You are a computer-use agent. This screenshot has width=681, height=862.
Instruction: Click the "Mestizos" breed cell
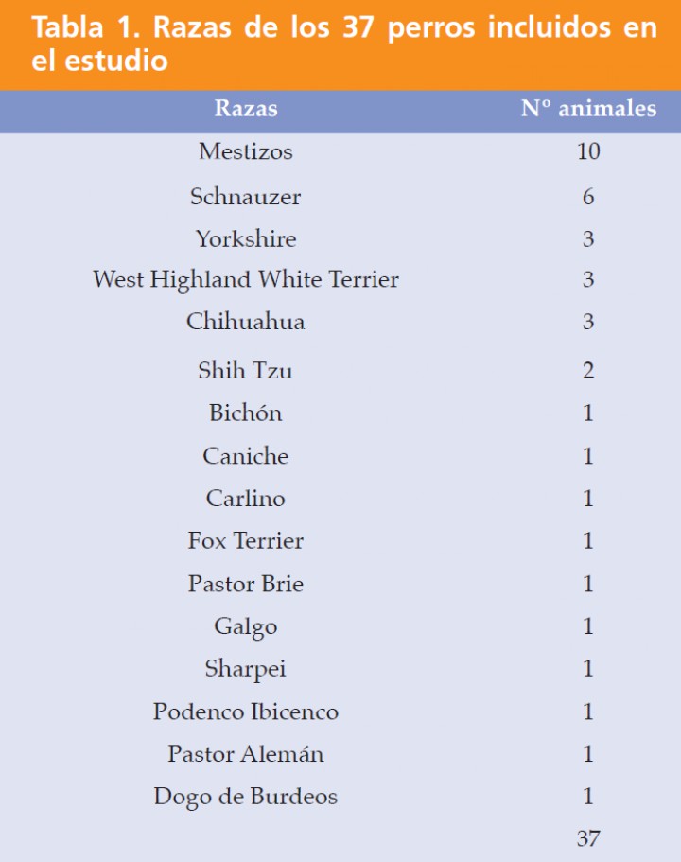246,151
